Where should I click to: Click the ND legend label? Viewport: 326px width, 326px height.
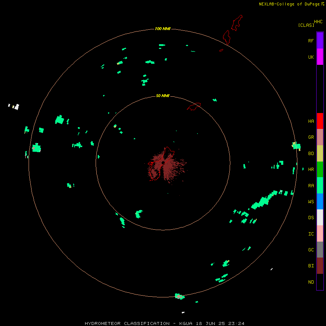311,282
